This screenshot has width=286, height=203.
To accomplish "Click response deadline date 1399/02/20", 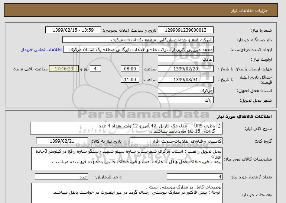I will 186,69.
